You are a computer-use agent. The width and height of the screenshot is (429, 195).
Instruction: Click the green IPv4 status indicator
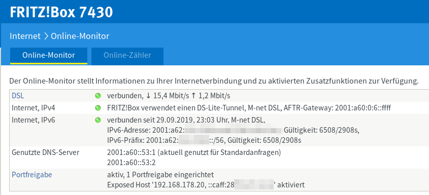point(97,108)
